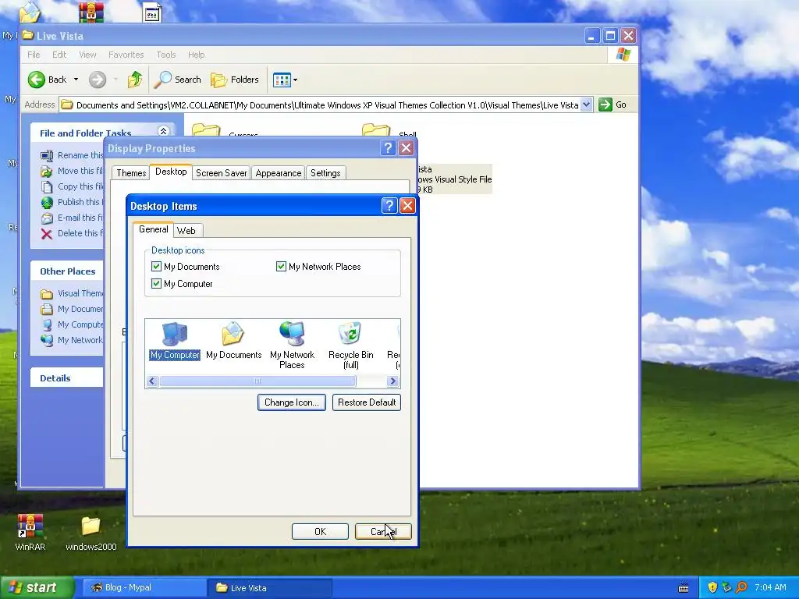799x599 pixels.
Task: Uncheck My Computer desktop icon checkbox
Action: 156,284
